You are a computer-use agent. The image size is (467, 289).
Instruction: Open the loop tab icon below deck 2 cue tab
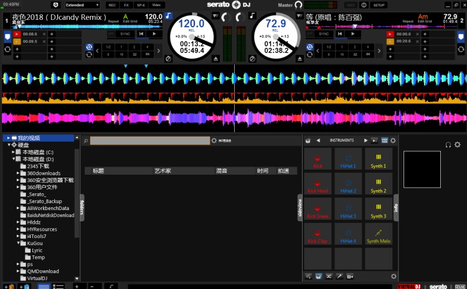point(461,49)
